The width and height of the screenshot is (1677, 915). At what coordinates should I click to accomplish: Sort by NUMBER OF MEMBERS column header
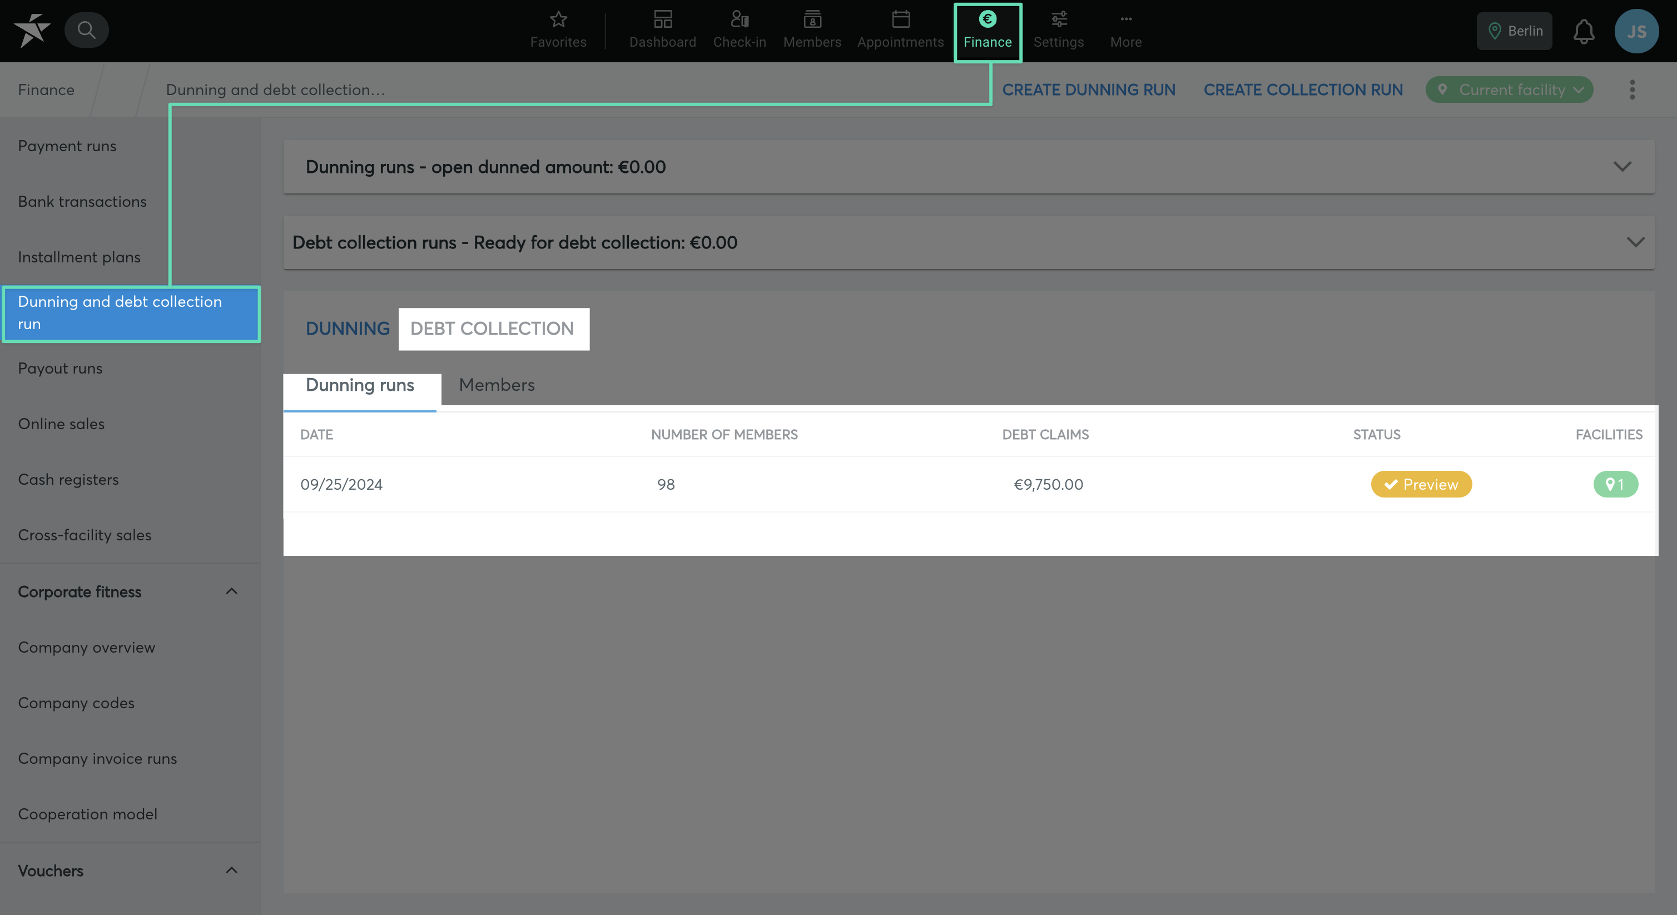click(724, 435)
